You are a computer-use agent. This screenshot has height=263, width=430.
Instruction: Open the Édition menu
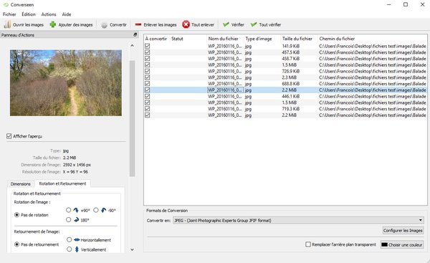click(x=29, y=14)
